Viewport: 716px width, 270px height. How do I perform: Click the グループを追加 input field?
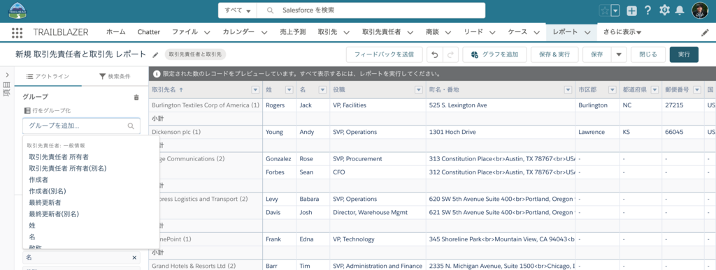[x=81, y=126]
